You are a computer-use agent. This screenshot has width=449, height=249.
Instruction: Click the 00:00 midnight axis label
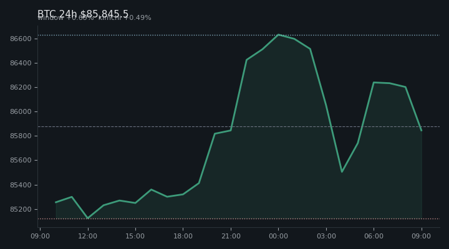coord(278,236)
